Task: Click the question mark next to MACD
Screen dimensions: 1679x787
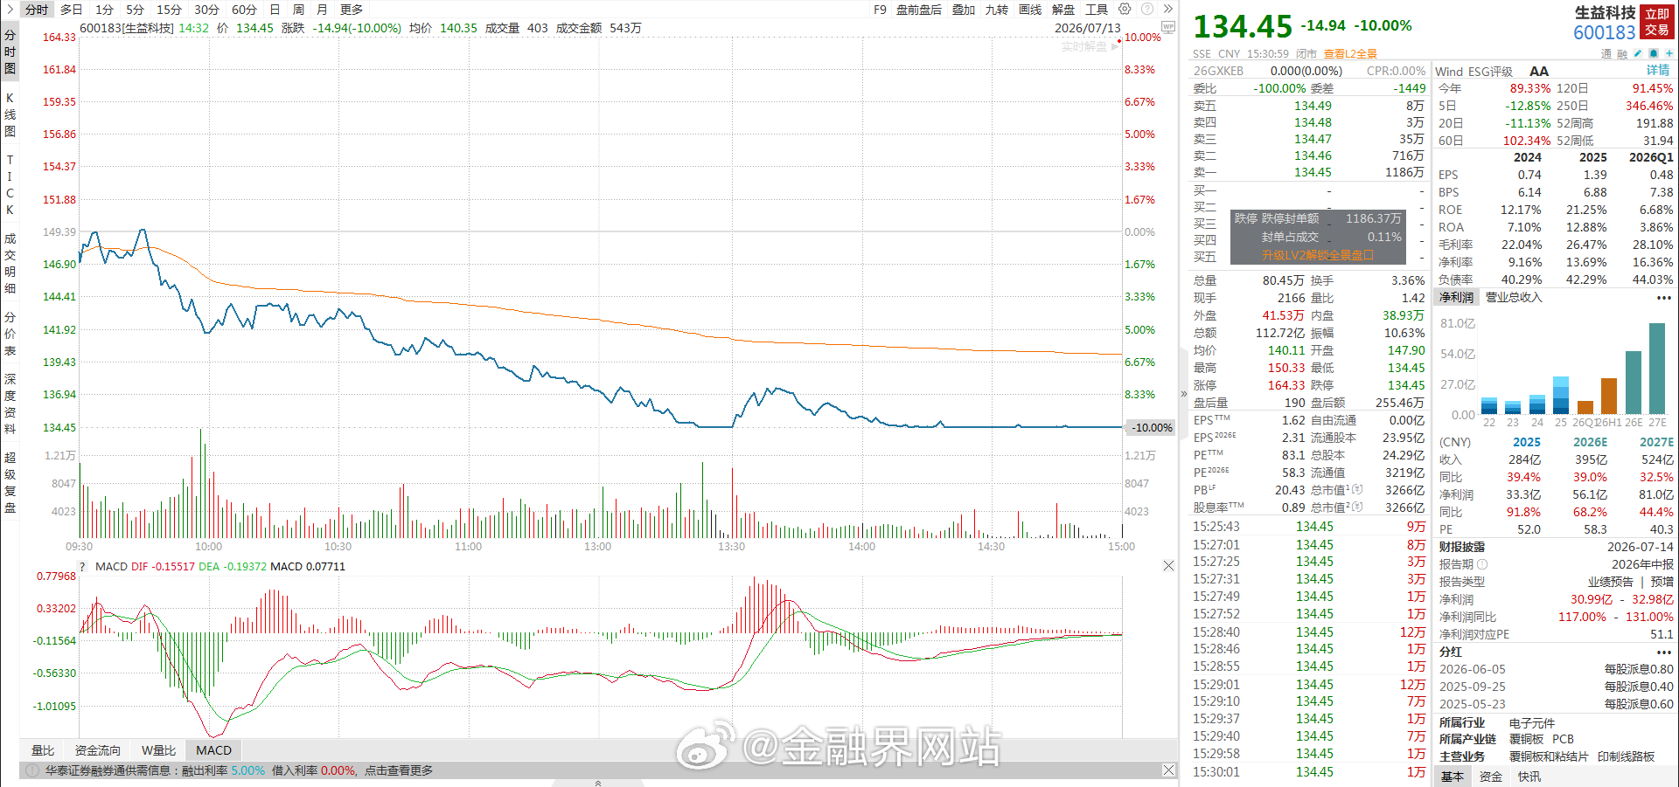Action: pos(83,567)
